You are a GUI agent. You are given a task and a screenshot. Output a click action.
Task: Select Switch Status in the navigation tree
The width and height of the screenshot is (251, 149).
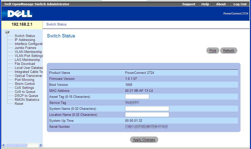(x=25, y=36)
